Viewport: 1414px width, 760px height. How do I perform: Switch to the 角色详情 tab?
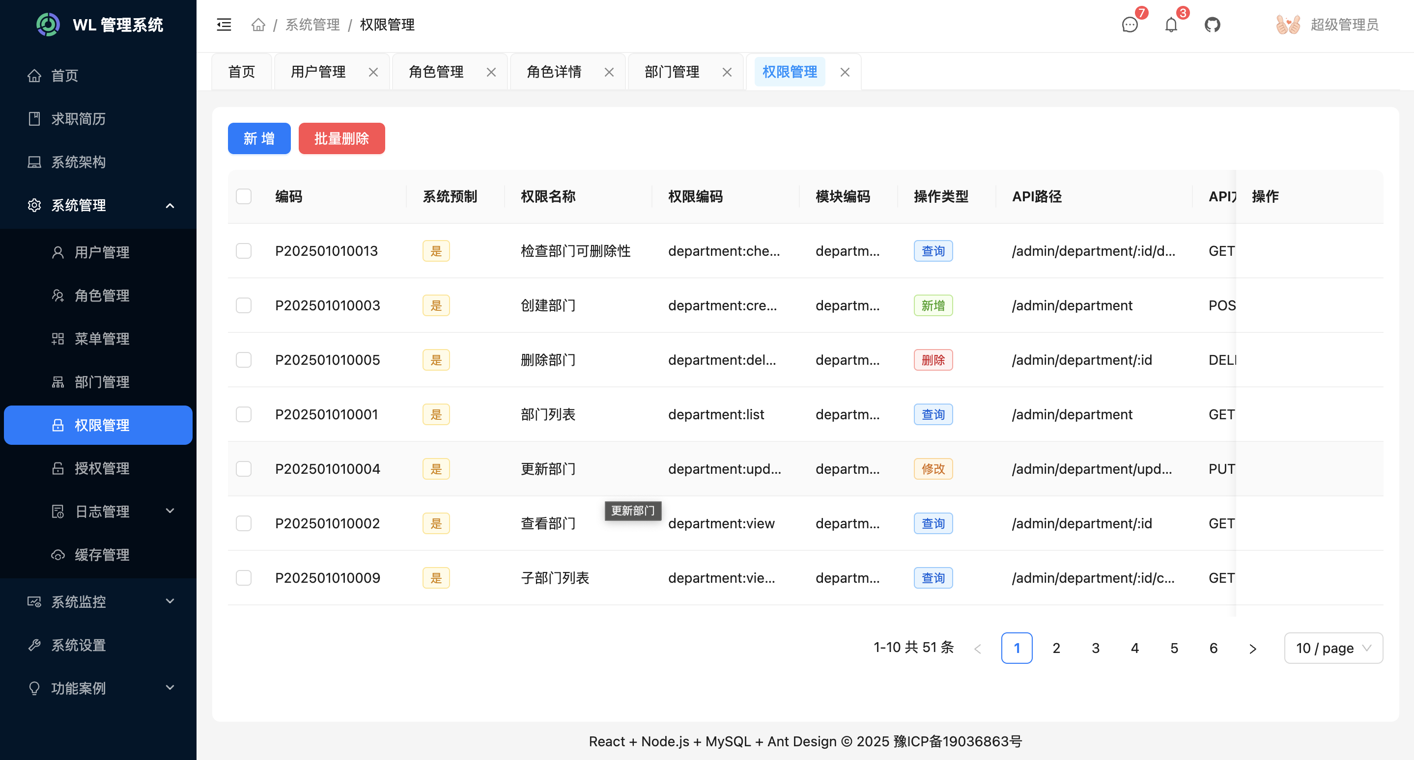click(x=554, y=71)
